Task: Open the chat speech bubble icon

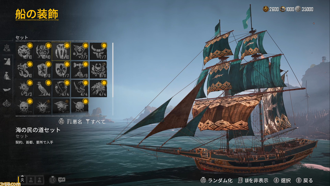Action: (x=62, y=180)
